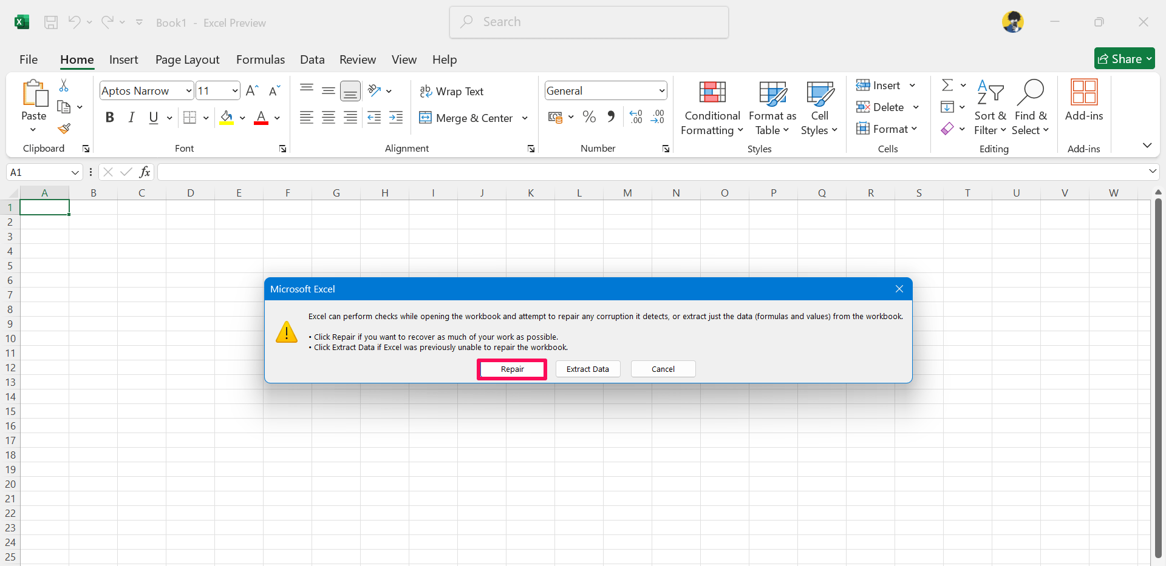Image resolution: width=1166 pixels, height=566 pixels.
Task: Activate the Format Painter brush
Action: (64, 129)
